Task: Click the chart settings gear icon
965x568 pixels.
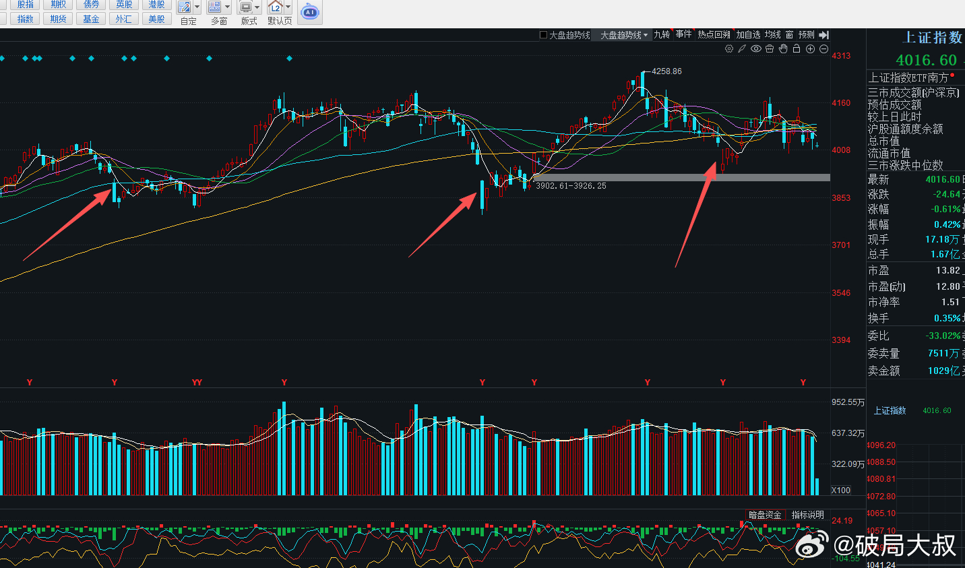Action: click(728, 49)
